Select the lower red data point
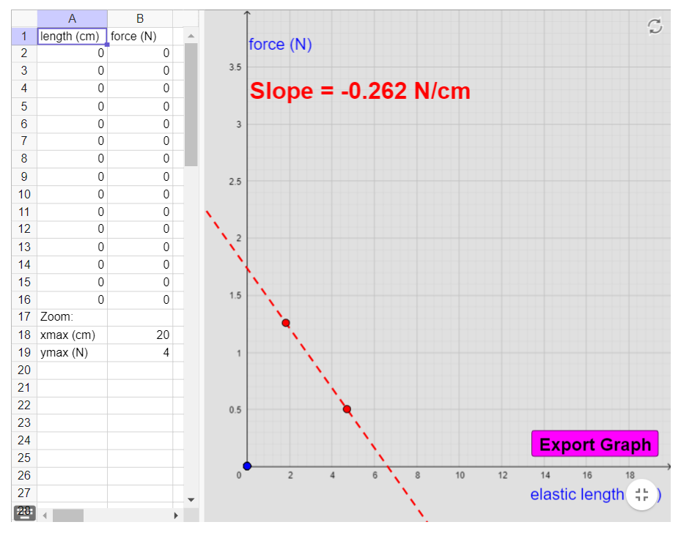Viewport: 692px width, 533px height. pyautogui.click(x=346, y=409)
